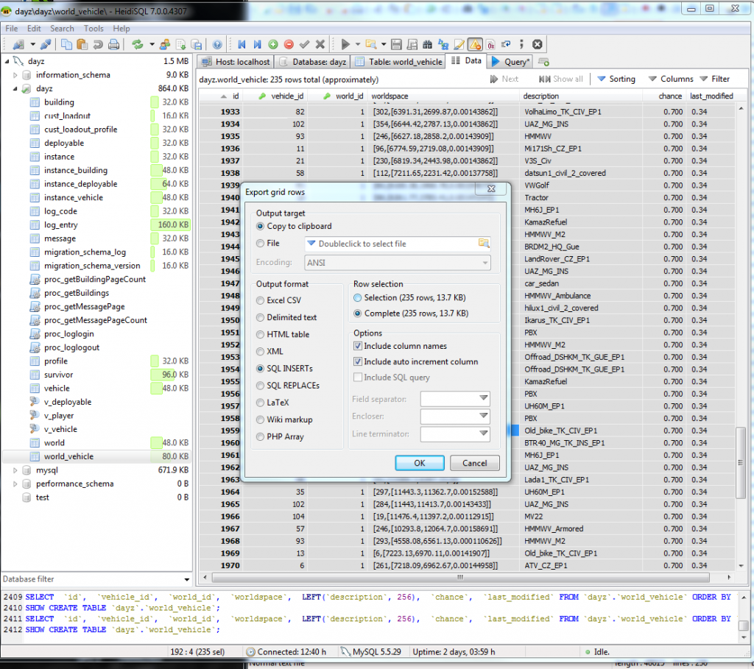Image resolution: width=754 pixels, height=669 pixels.
Task: Expand the information_schema database node
Action: 15,75
